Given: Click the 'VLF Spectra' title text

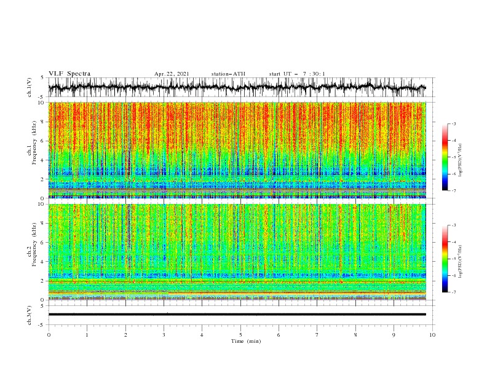Looking at the screenshot, I should coord(69,74).
